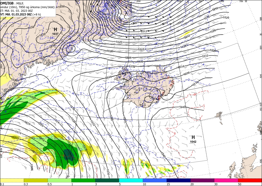Image resolution: width=262 pixels, height=186 pixels.
Task: Click the 'DMI/IGB' title text
Action: (7, 3)
